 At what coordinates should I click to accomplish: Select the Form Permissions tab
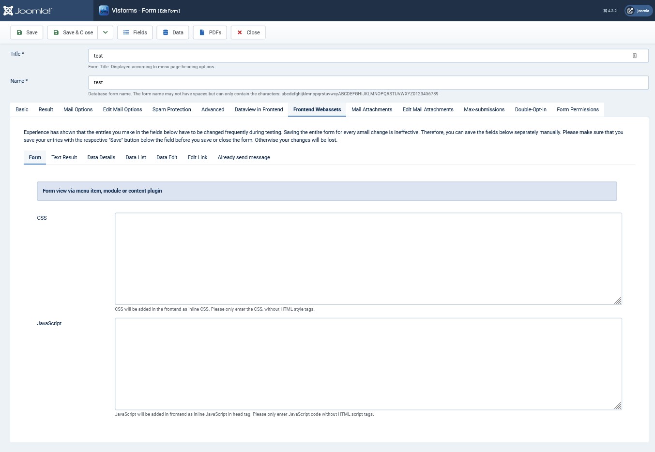coord(578,109)
